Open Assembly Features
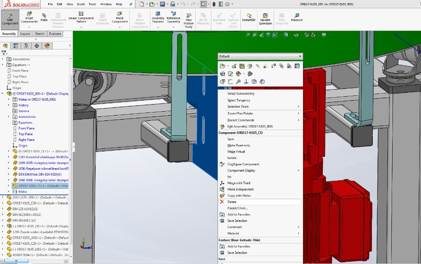This screenshot has width=421, height=264. point(158,18)
